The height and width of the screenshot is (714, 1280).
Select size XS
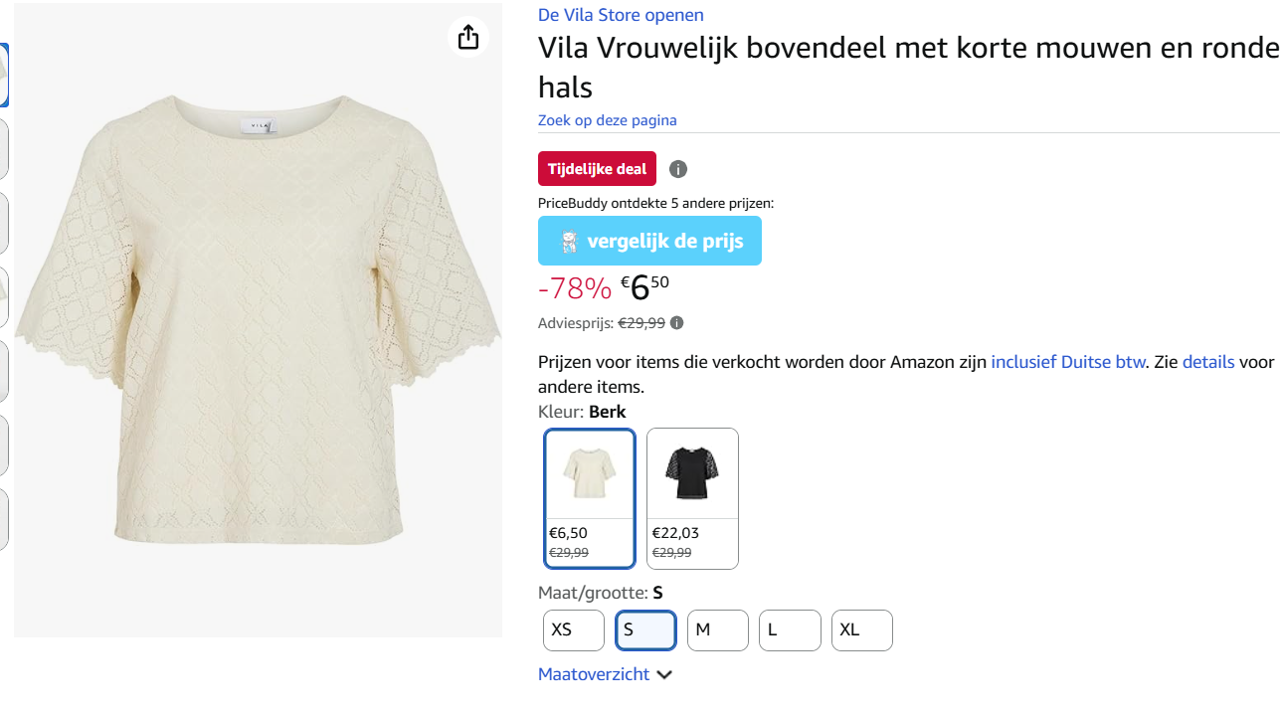point(573,629)
